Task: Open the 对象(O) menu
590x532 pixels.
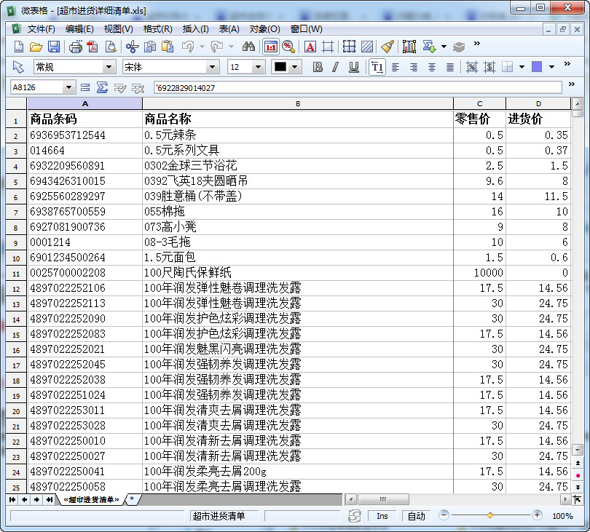Action: click(265, 29)
